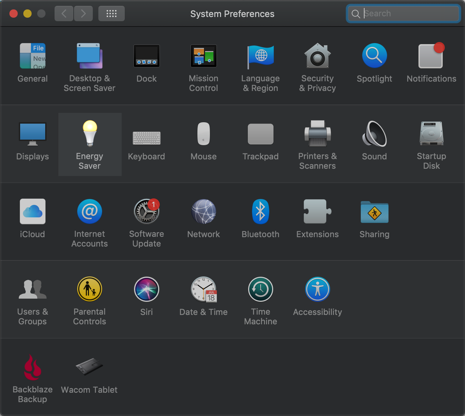
Task: Click the forward navigation arrow
Action: [83, 14]
